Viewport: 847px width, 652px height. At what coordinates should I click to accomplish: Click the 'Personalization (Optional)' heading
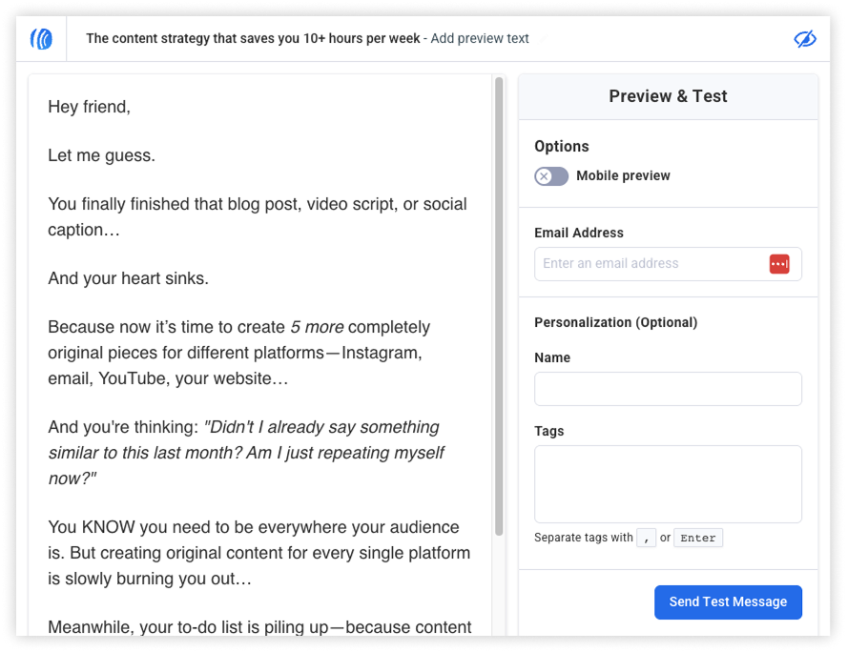(x=616, y=322)
